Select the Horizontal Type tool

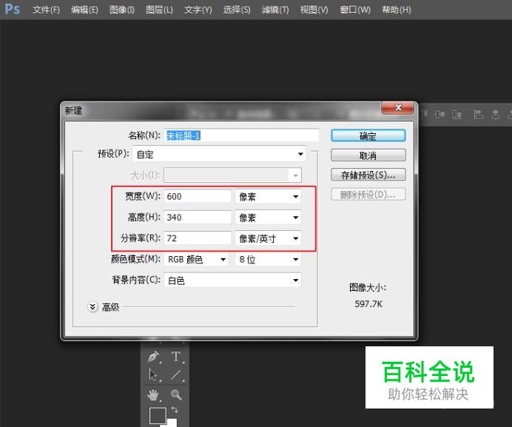coord(176,357)
